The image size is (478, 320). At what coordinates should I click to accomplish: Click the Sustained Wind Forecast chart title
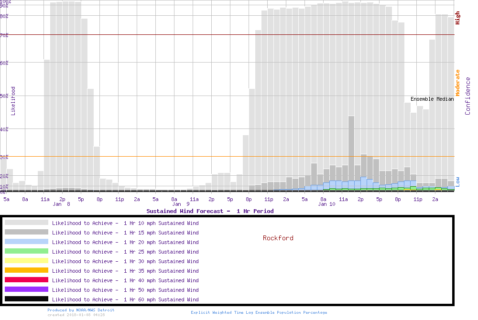coord(210,211)
